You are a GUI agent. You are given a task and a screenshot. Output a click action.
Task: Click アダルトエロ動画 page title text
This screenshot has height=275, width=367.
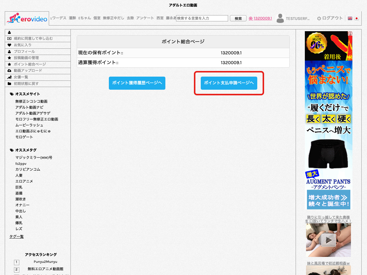click(183, 5)
